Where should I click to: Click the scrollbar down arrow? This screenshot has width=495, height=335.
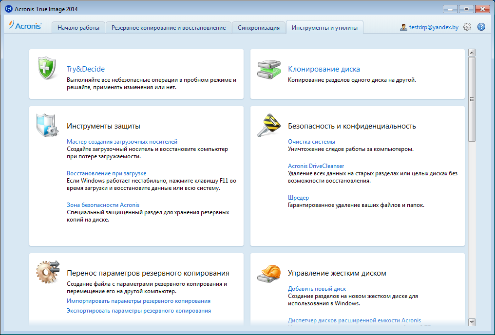pos(471,322)
